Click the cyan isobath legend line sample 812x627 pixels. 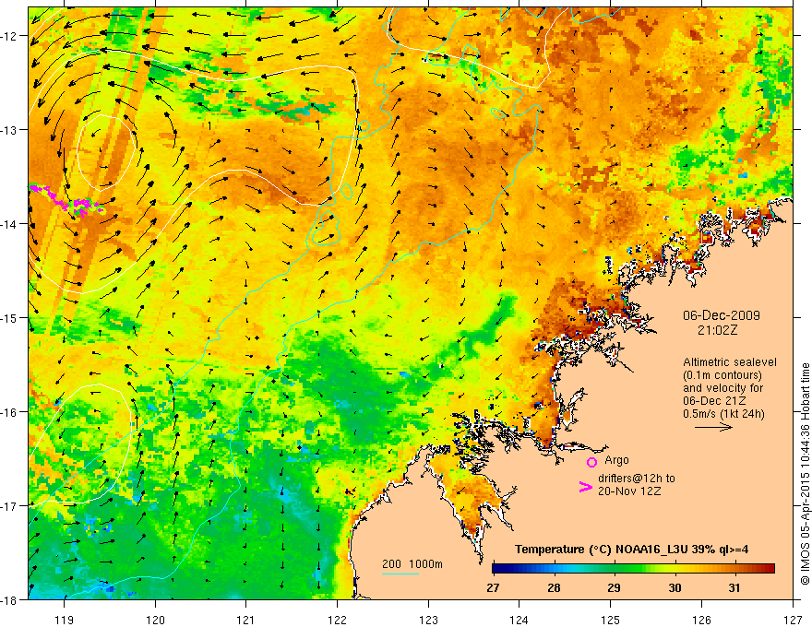click(x=400, y=574)
